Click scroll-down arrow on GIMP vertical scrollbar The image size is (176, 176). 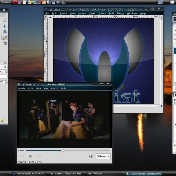pos(161,103)
